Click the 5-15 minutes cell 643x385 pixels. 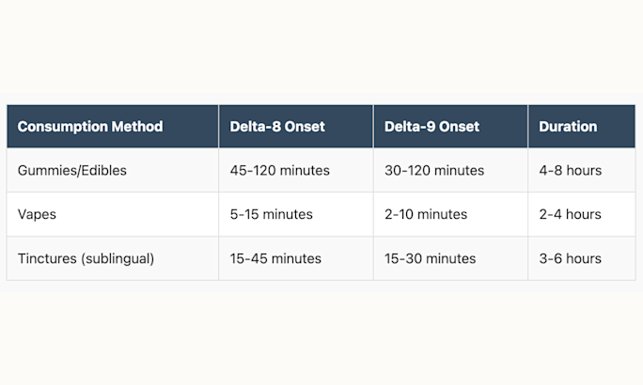[272, 214]
